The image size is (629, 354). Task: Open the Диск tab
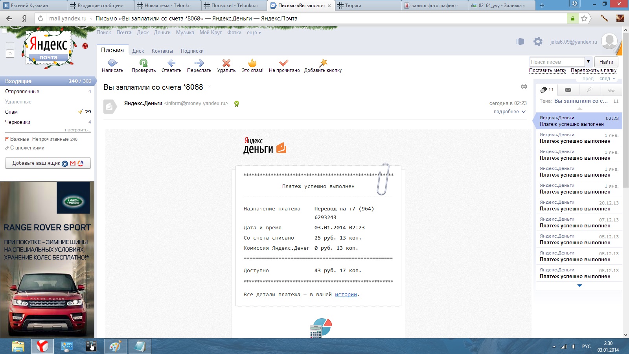coord(138,51)
